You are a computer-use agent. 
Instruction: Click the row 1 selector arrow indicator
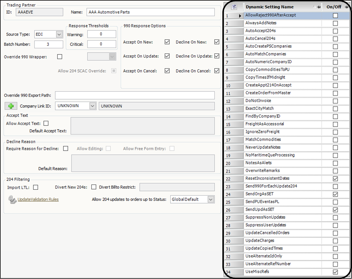pos(240,16)
